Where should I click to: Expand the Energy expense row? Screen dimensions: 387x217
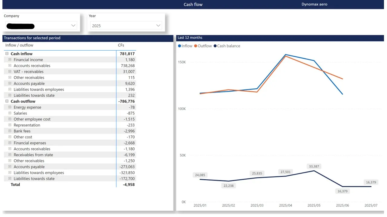10,107
